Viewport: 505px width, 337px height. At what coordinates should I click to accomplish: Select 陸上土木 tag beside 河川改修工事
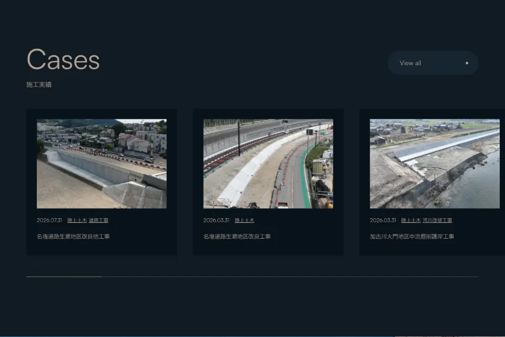(x=411, y=220)
